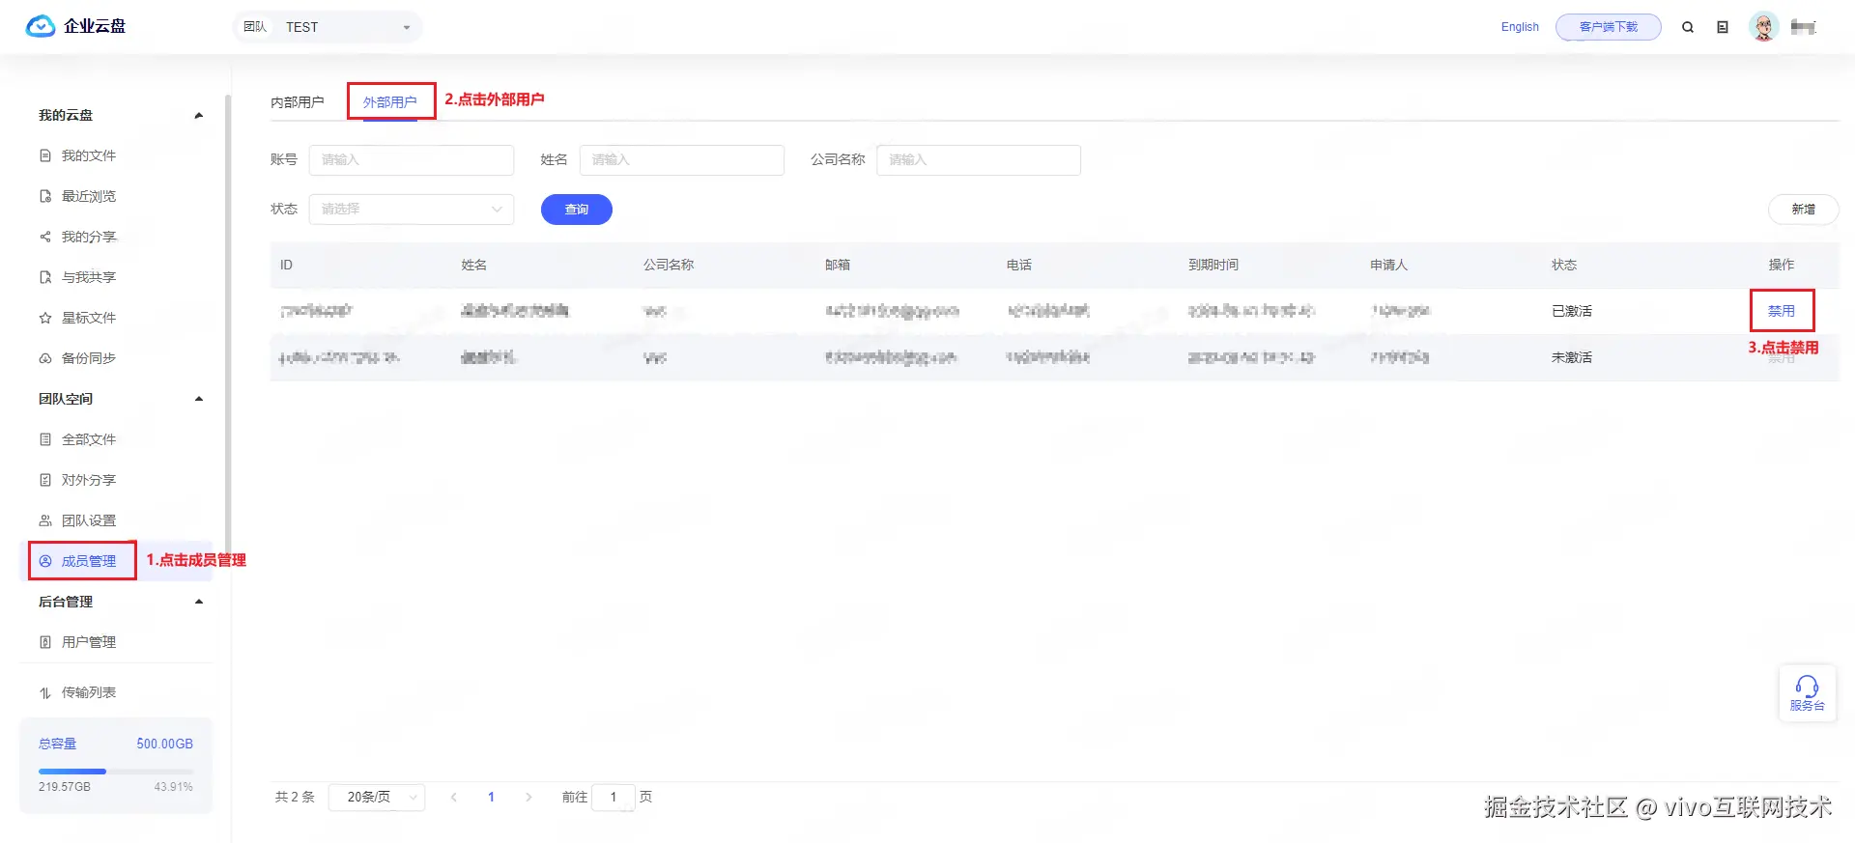Switch to the 内部用户 tab
This screenshot has width=1855, height=843.
[298, 102]
